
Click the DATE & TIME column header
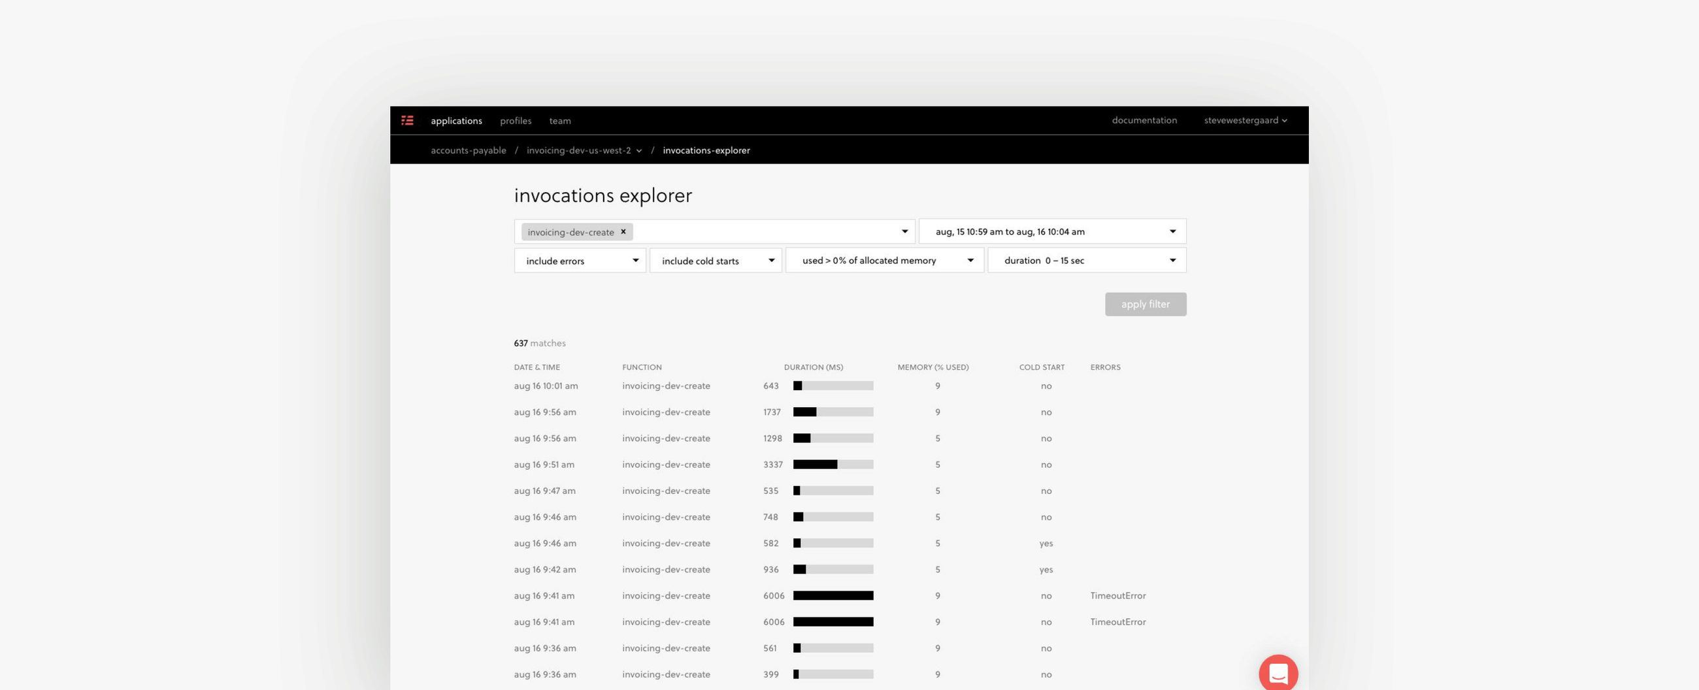[537, 367]
